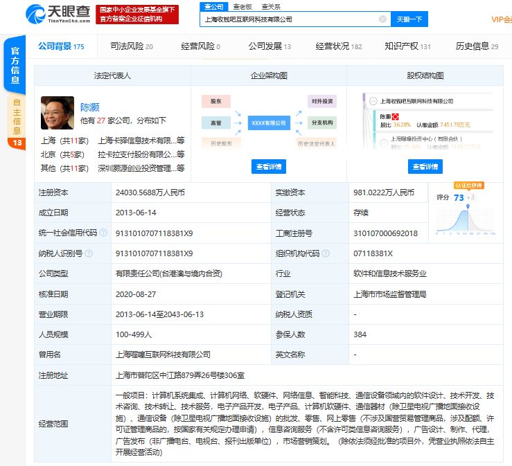Open the 公司发展 13 tab

[x=270, y=46]
